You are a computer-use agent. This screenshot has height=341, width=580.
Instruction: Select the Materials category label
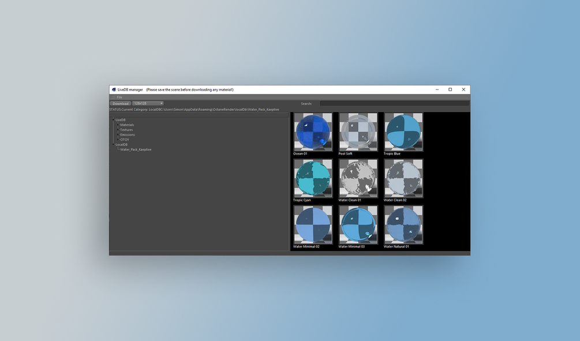click(127, 125)
